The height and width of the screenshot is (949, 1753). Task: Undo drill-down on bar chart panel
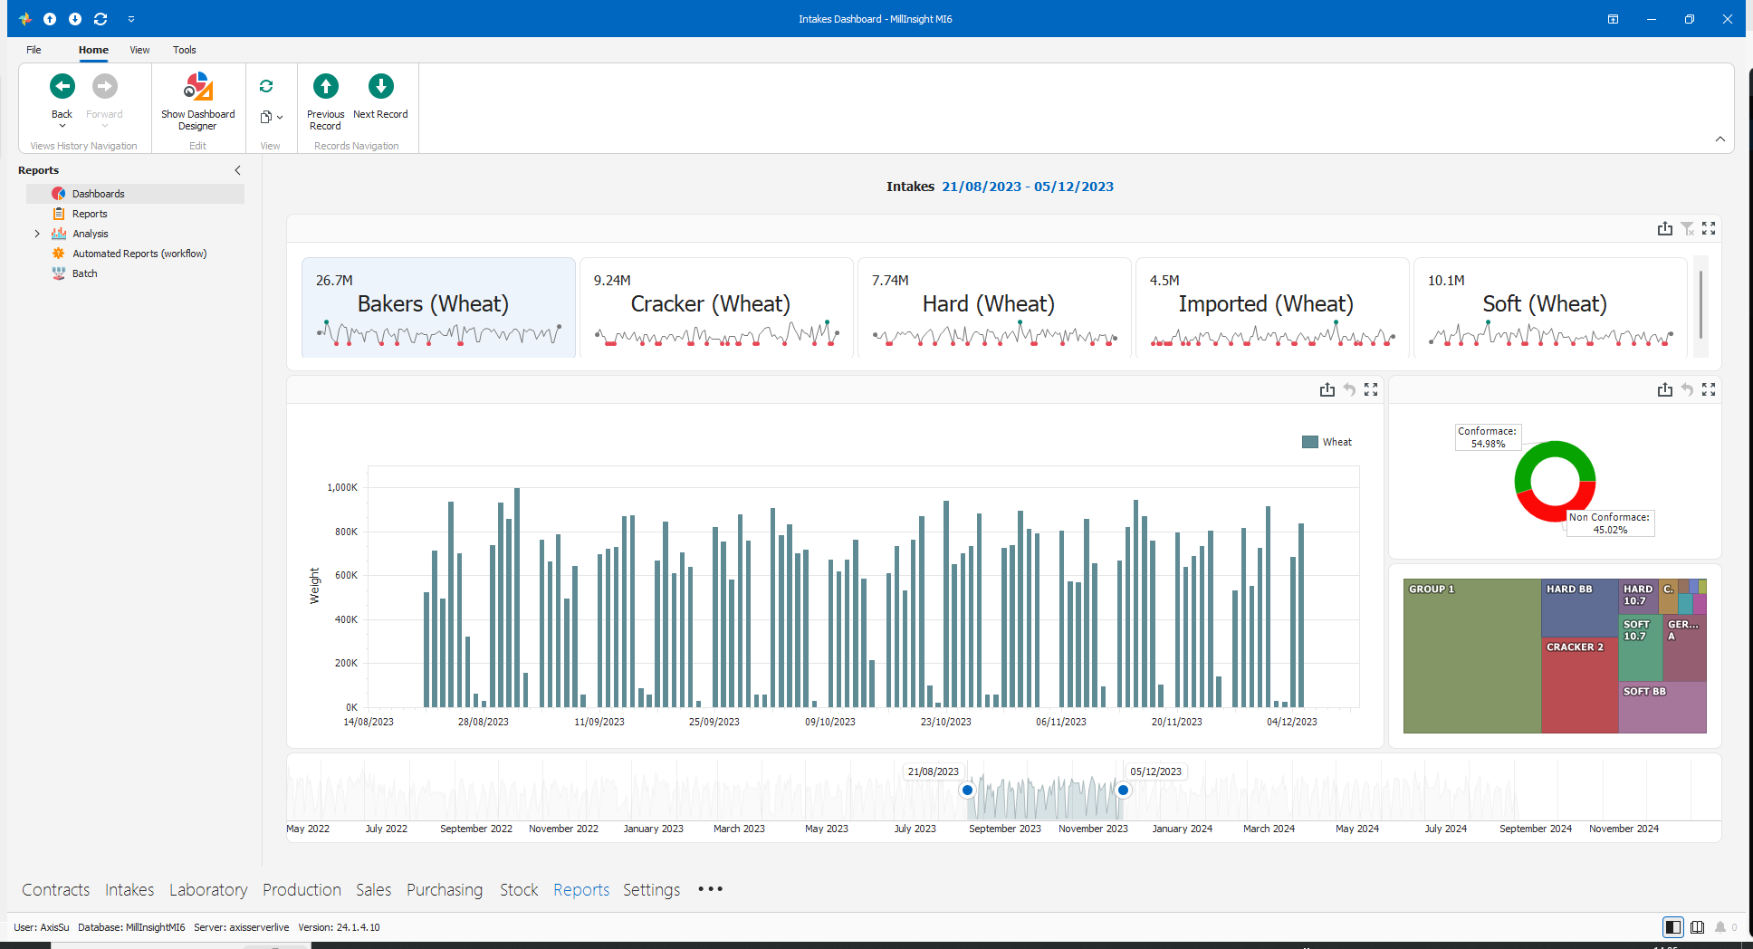[1349, 389]
